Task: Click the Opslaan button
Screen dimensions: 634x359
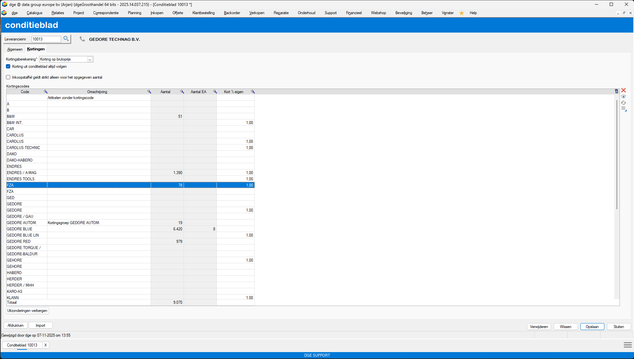Action: click(x=592, y=327)
